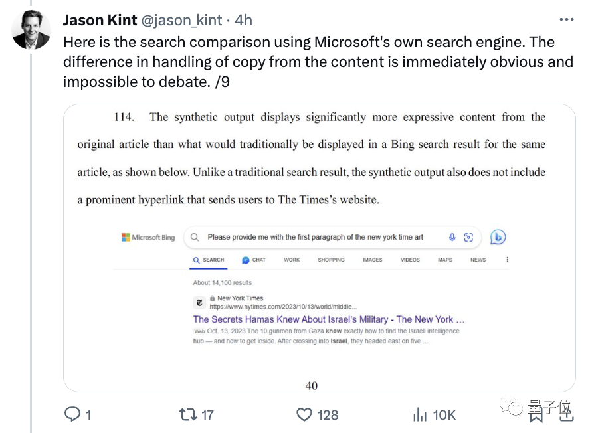Open The Secrets Hamas Knew result link
Viewport: 590px width, 433px height.
point(329,319)
